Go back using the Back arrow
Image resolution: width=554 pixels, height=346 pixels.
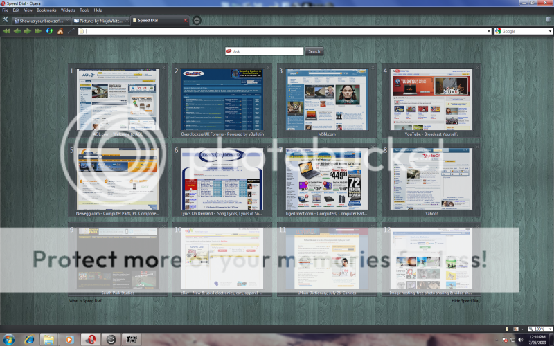tap(17, 31)
